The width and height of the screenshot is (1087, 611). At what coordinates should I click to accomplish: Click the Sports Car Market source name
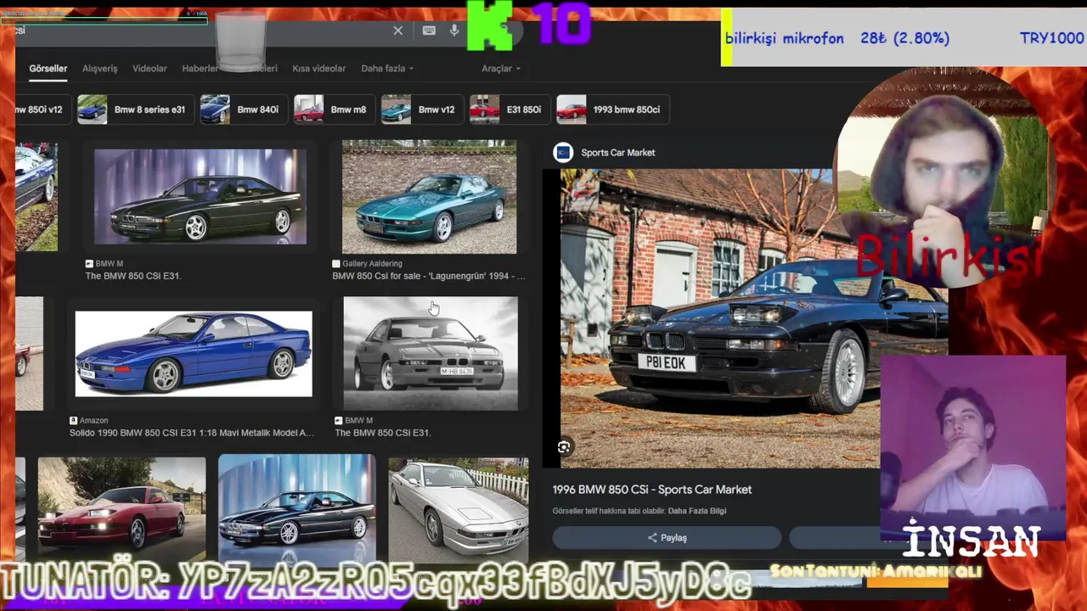coord(618,153)
